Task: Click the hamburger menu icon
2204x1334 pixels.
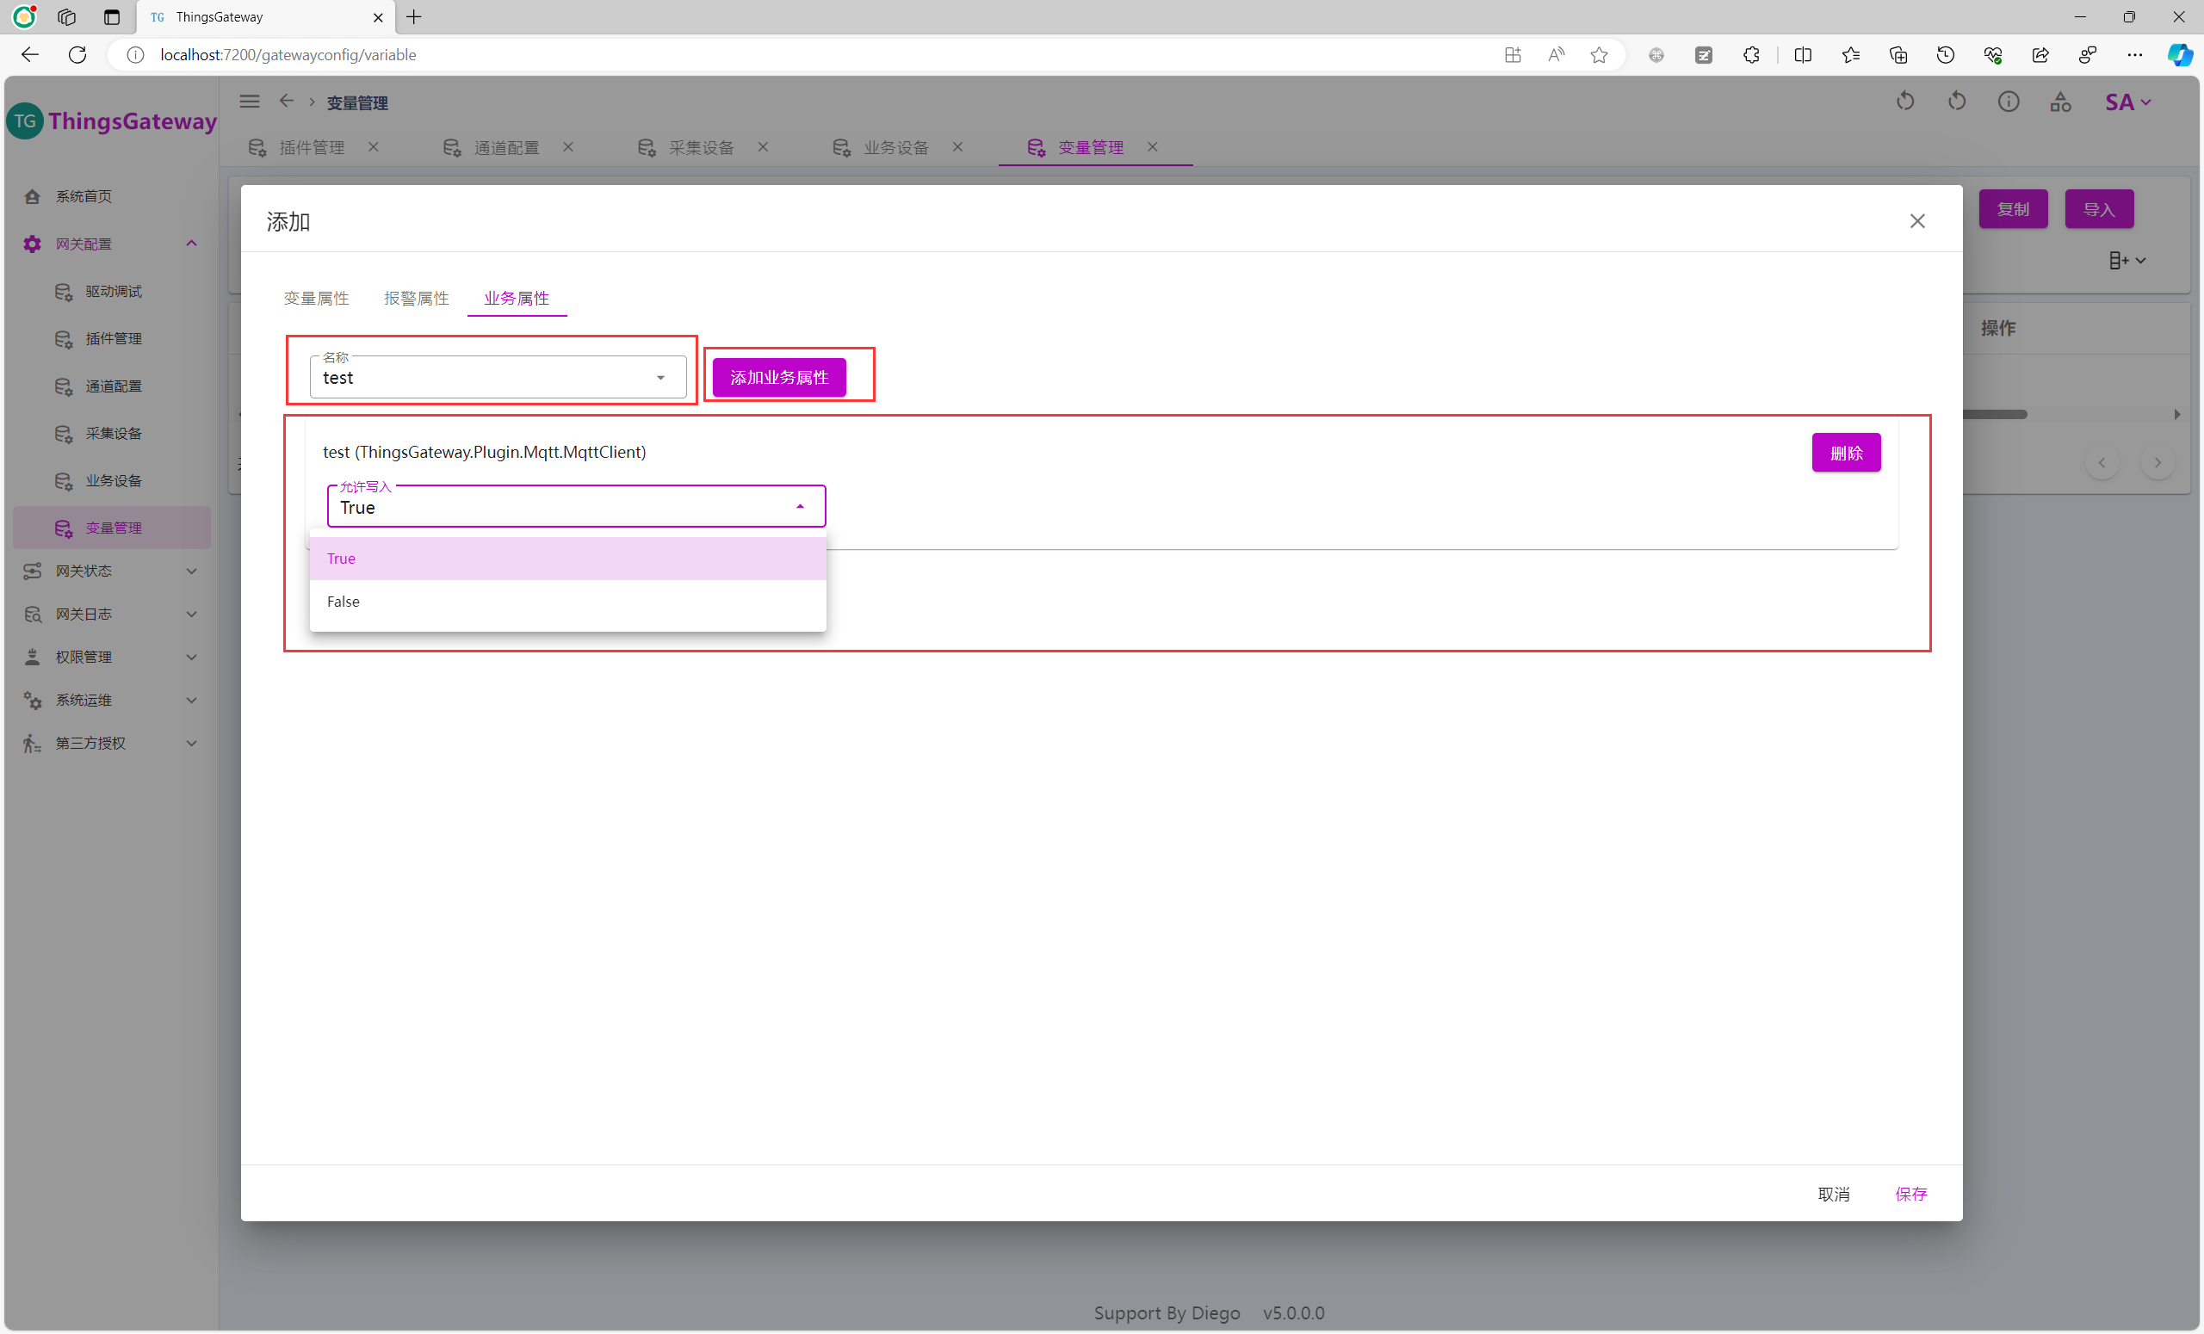Action: 250,102
